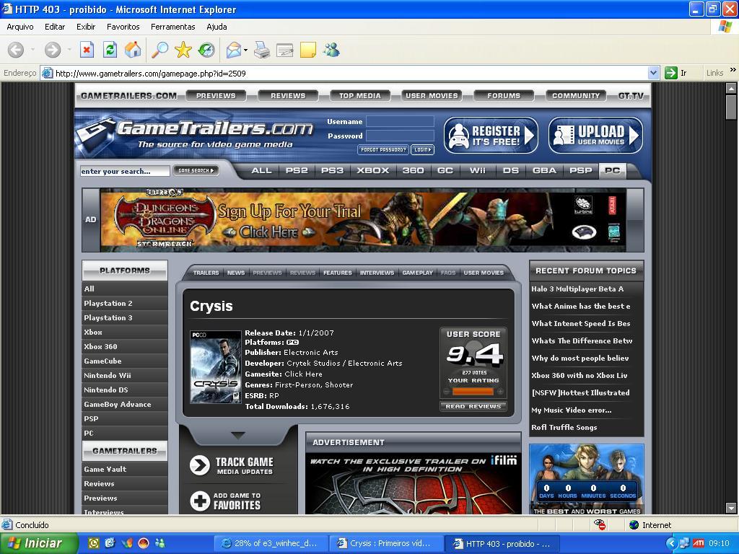Expand the arrow below the Crysis panel
739x554 pixels.
coord(238,435)
